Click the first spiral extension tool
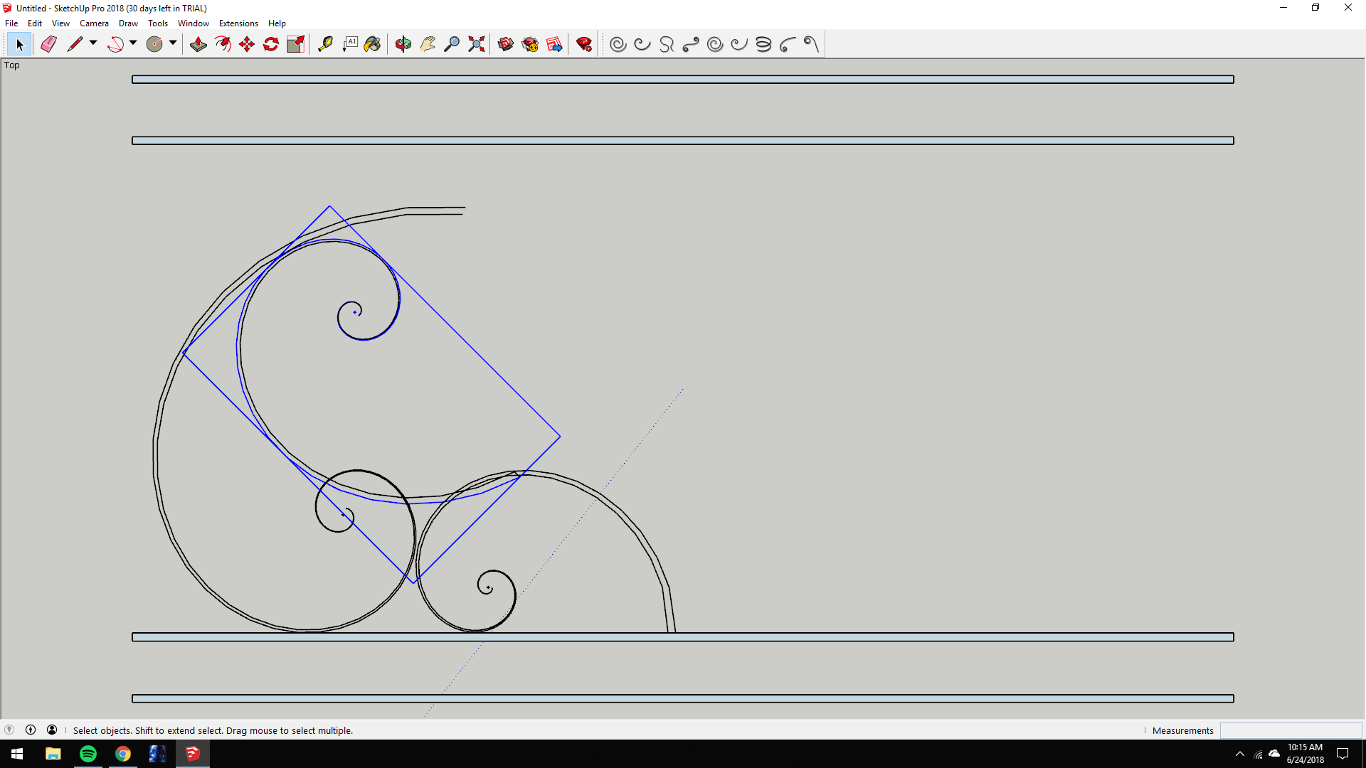 tap(618, 44)
